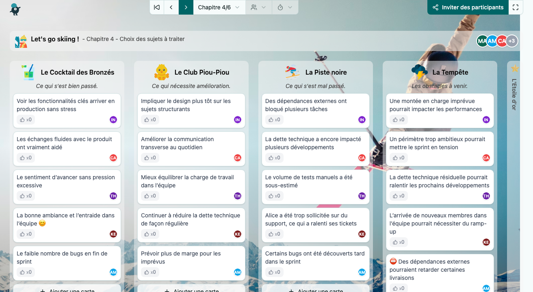The width and height of the screenshot is (533, 292).
Task: Click the CA avatar on 'dette technique a encore' card
Action: click(x=362, y=158)
